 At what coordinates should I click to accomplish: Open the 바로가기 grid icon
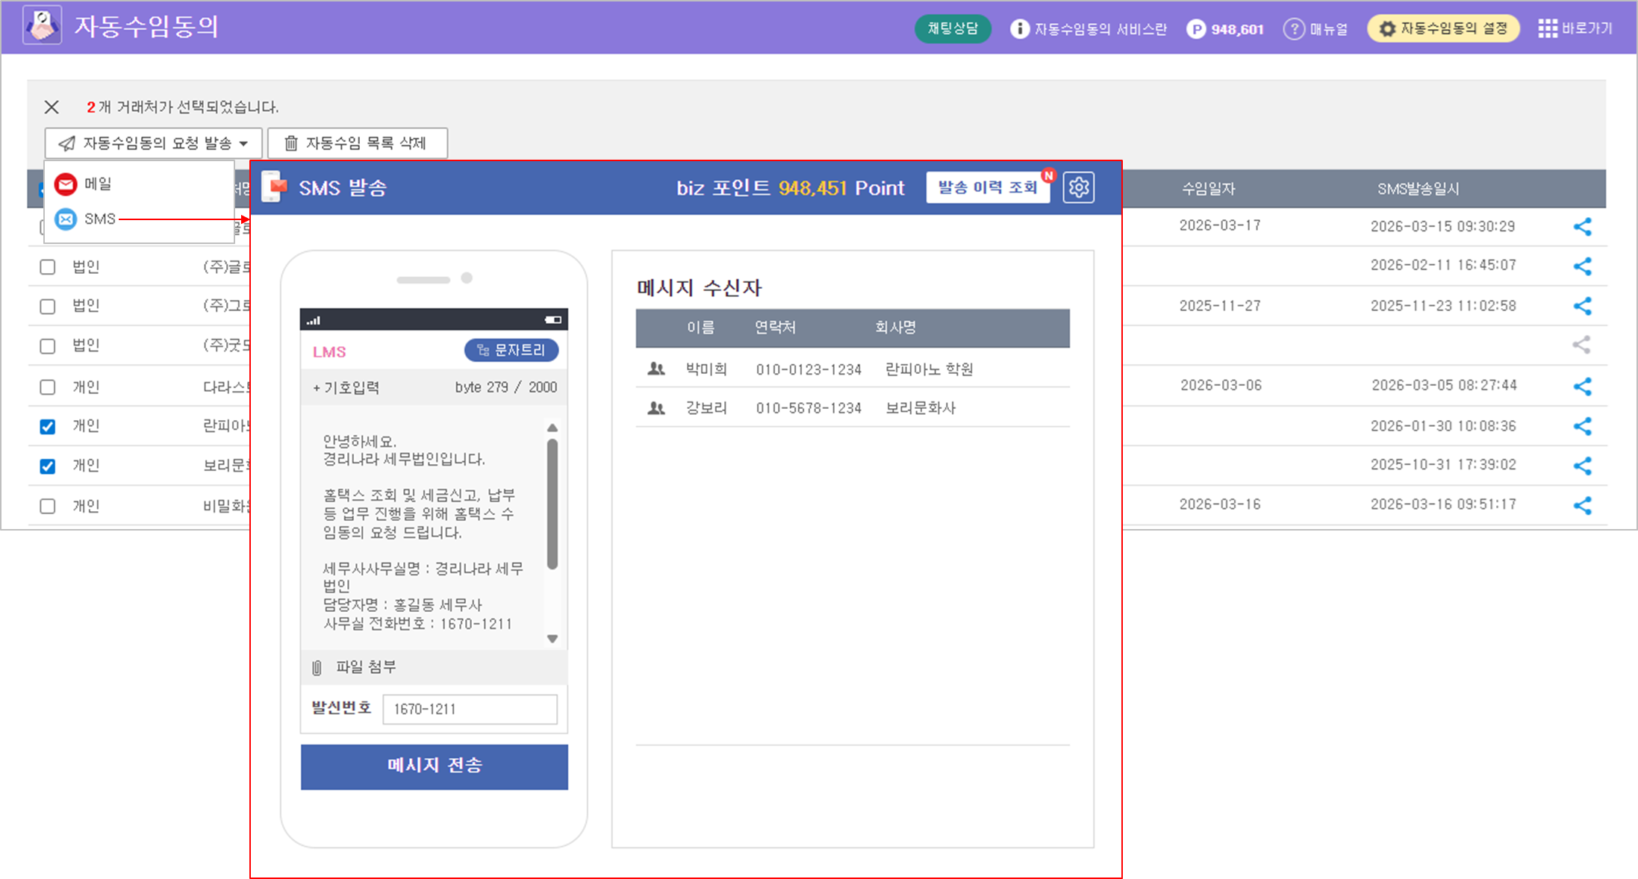click(x=1548, y=29)
